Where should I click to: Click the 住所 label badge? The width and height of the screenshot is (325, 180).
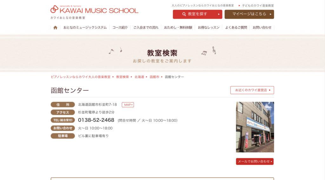63,105
